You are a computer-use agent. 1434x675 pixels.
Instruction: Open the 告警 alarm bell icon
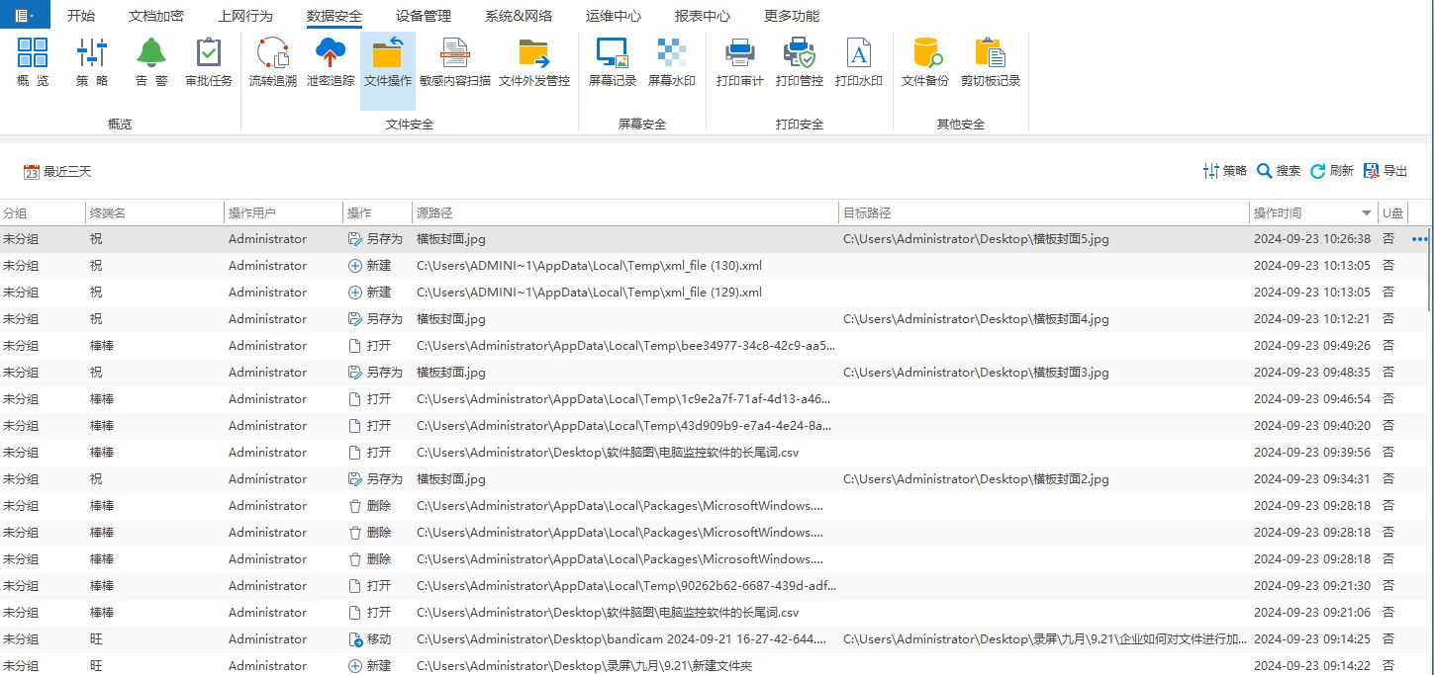coord(151,62)
